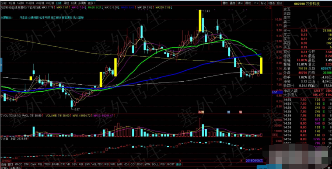Click the 返回 back button

(x=279, y=3)
